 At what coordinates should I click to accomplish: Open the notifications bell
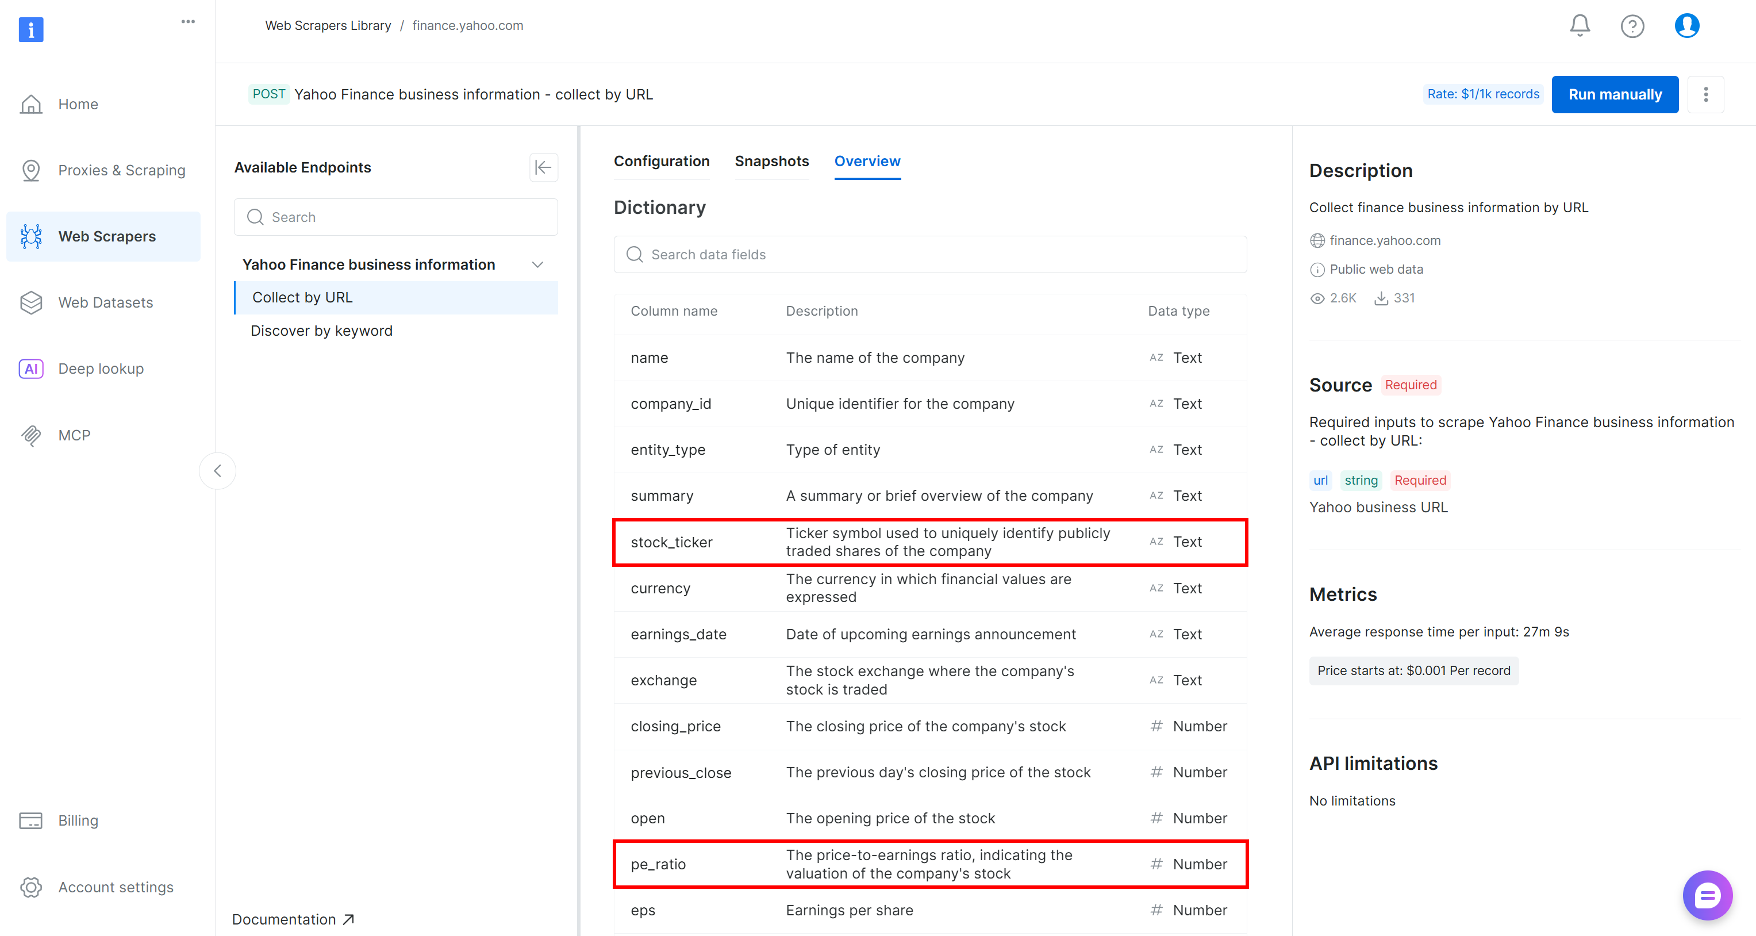tap(1580, 25)
